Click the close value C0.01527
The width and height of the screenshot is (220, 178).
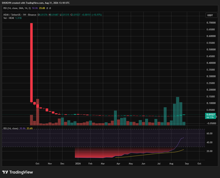click(75, 15)
